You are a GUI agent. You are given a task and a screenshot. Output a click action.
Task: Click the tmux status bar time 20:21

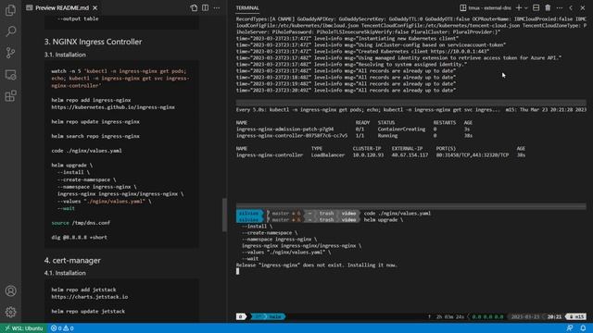pyautogui.click(x=554, y=316)
